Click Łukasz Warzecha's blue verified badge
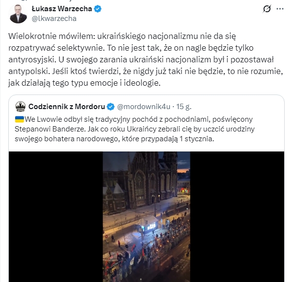The width and height of the screenshot is (292, 282). point(98,9)
